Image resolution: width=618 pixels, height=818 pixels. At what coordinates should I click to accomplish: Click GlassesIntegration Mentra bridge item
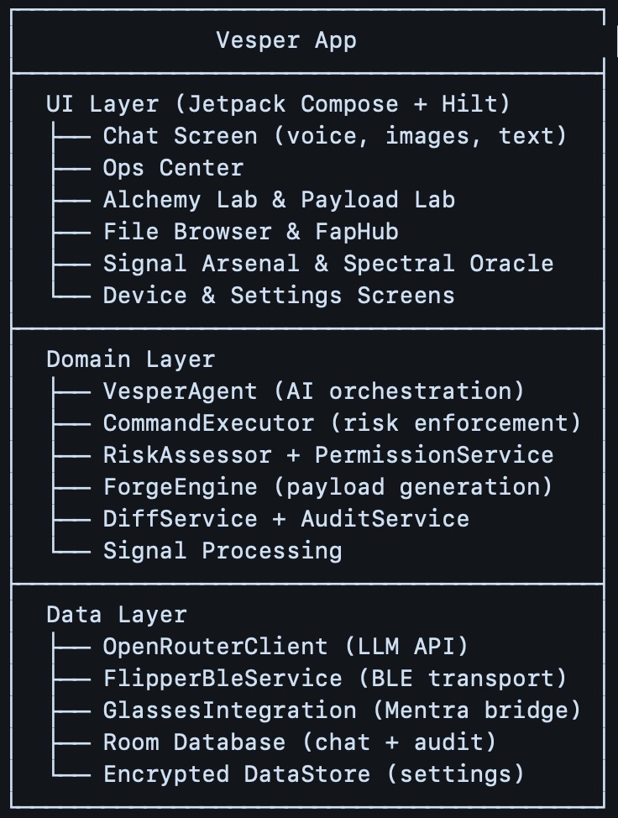[342, 711]
